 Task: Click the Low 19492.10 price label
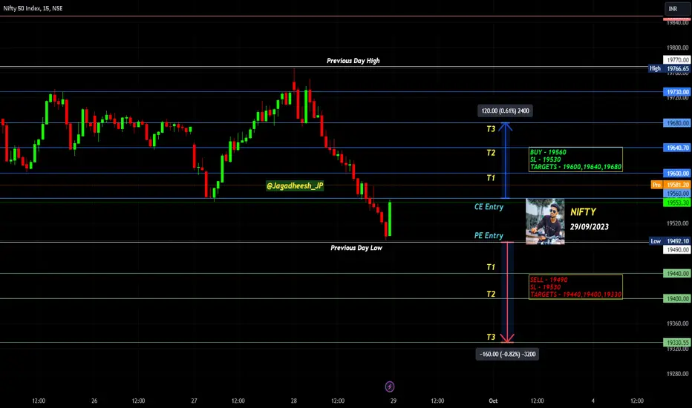coord(670,241)
